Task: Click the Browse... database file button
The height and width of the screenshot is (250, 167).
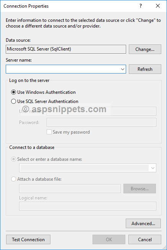Action: pos(139,189)
